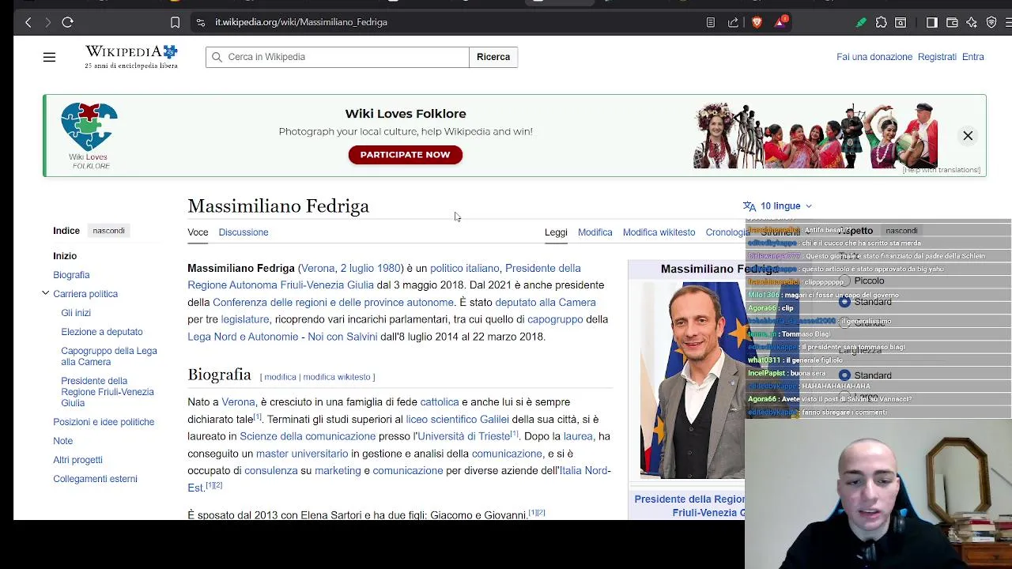1012x569 pixels.
Task: Jump to Altri progetti in the Indice
Action: (x=77, y=460)
